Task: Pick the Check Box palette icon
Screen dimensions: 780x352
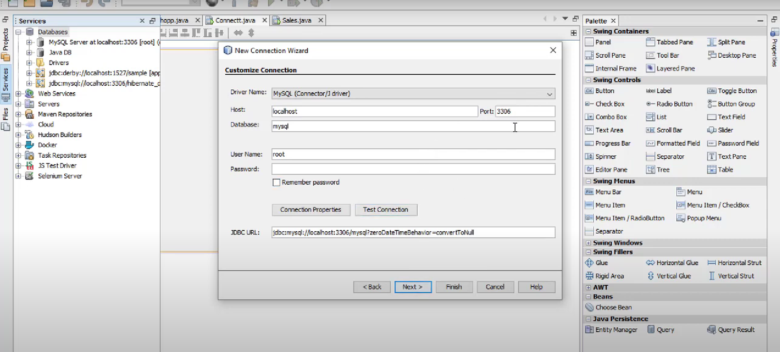Action: click(589, 104)
